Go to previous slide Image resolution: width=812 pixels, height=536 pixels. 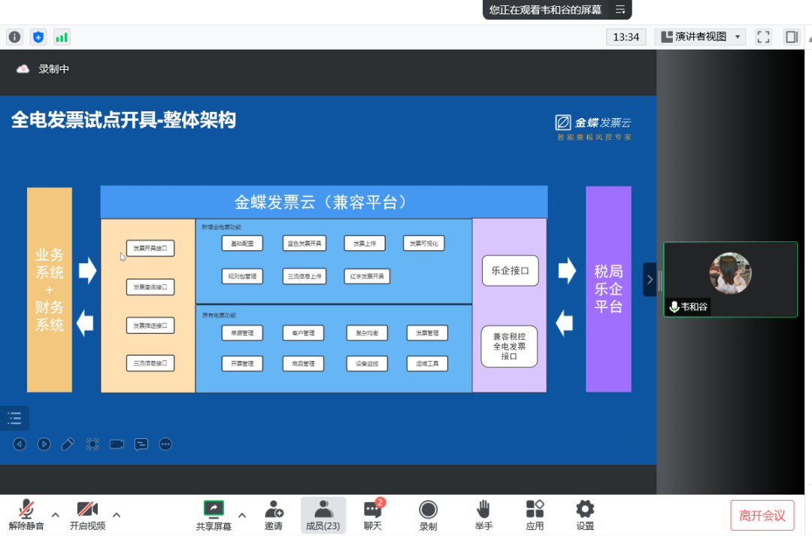tap(20, 444)
